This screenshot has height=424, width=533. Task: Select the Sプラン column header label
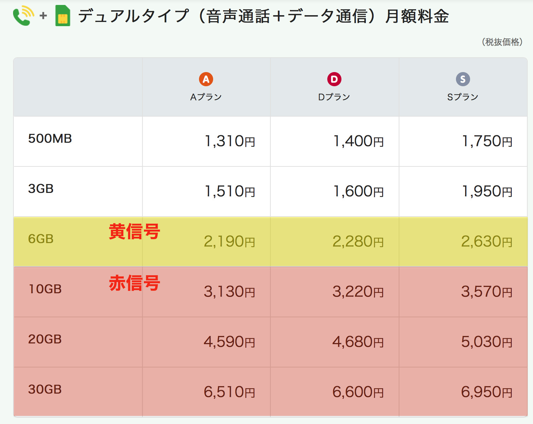[463, 97]
